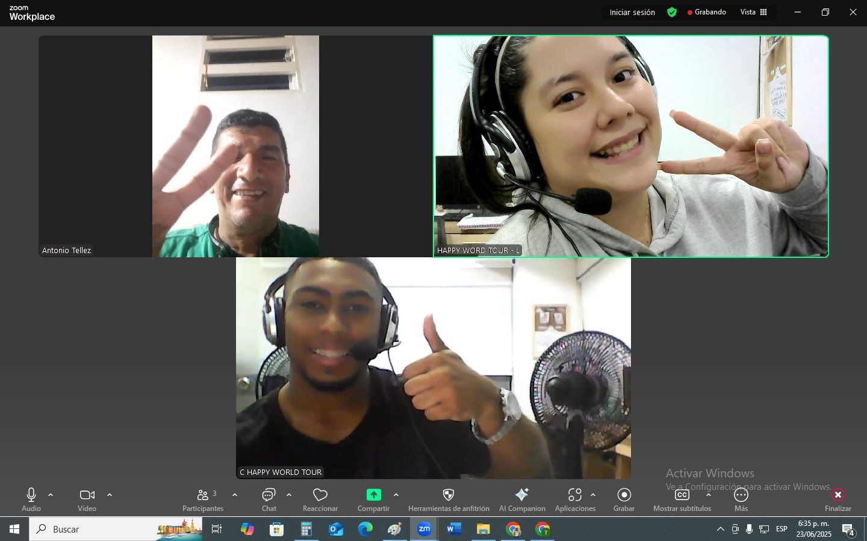Open the Vista layout menu
Screen dimensions: 867x541
coord(754,12)
